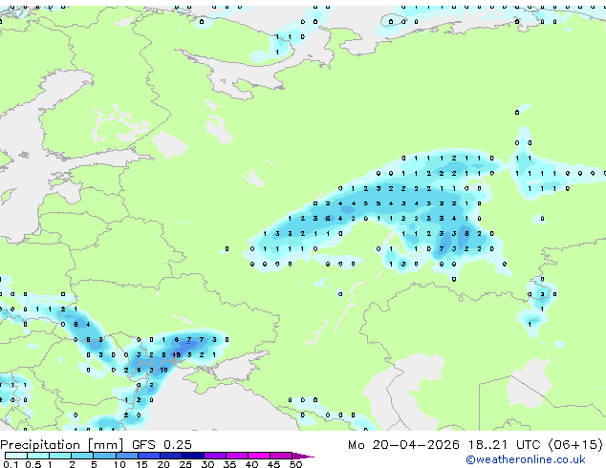Click the 0.5–1 mm legend color swatch

(38, 456)
